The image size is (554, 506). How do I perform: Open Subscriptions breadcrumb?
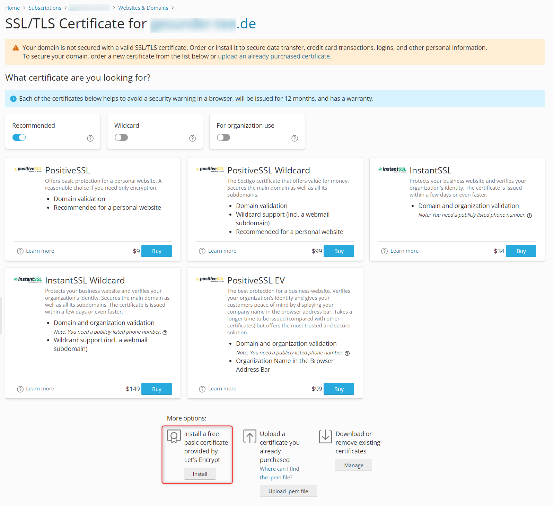pos(45,8)
